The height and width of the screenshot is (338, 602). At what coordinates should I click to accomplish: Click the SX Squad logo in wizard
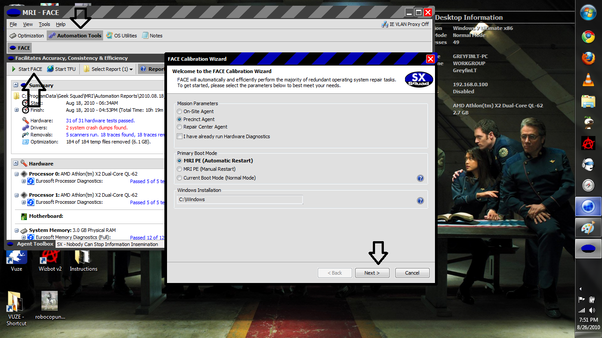click(419, 80)
